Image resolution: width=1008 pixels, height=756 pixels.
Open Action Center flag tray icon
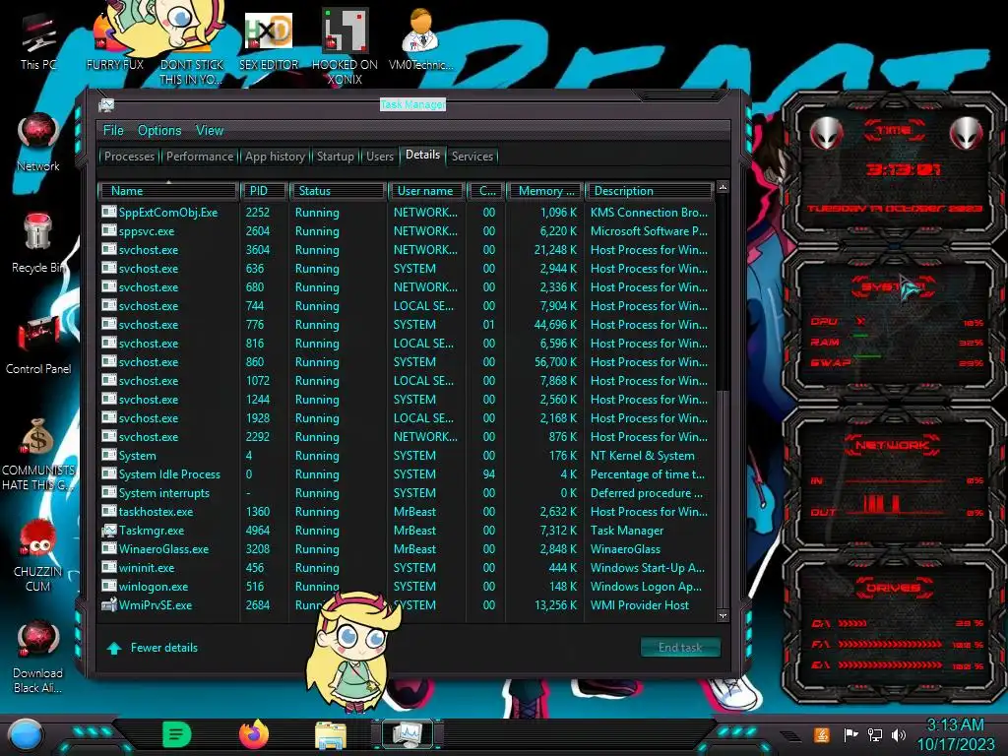pos(850,734)
